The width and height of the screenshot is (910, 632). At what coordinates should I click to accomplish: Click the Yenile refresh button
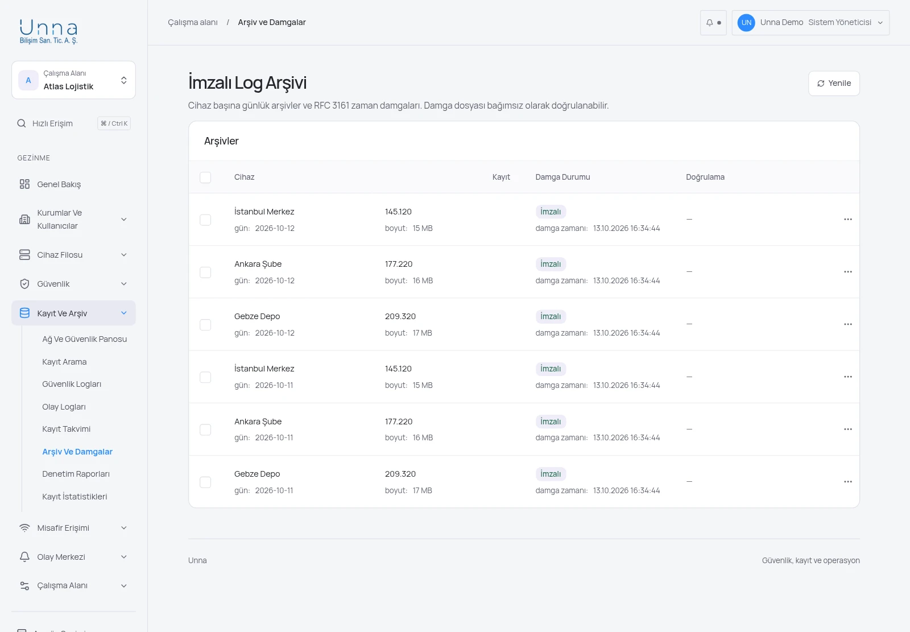(834, 84)
